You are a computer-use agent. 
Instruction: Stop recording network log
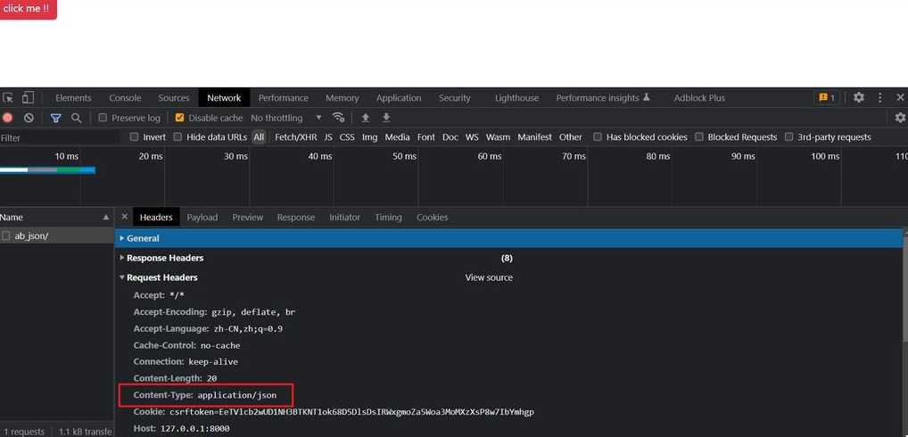pos(7,118)
